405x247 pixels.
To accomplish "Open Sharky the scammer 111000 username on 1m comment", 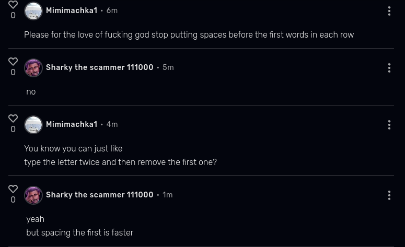I will [99, 195].
